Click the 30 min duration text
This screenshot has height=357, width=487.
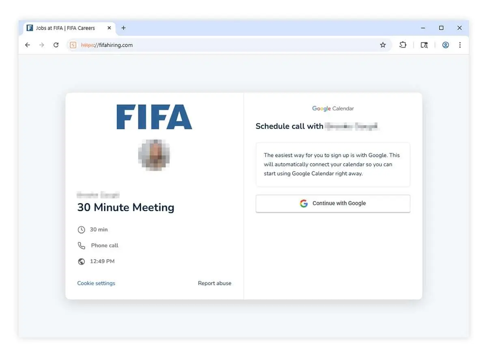coord(99,229)
